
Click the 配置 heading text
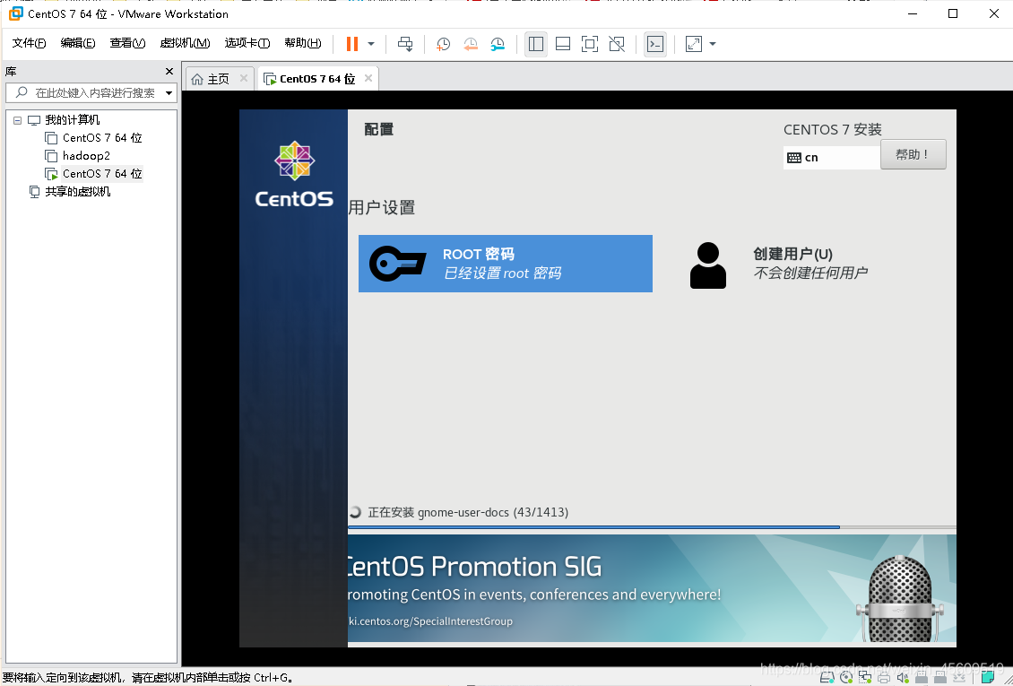[x=379, y=129]
